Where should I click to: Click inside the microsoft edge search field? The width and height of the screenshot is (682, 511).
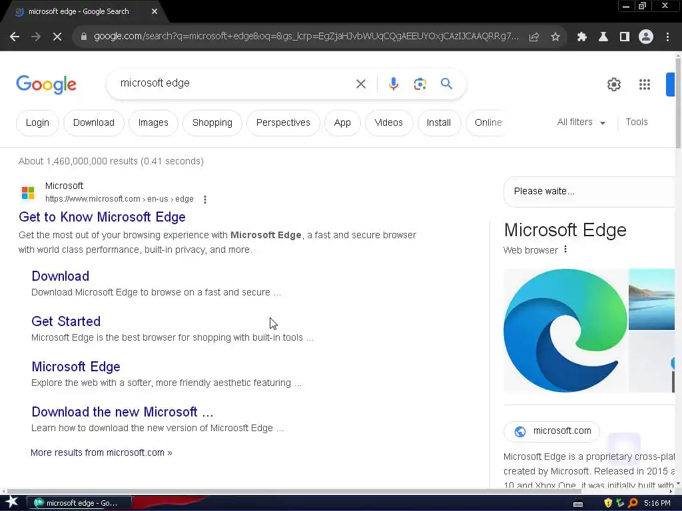pos(235,83)
